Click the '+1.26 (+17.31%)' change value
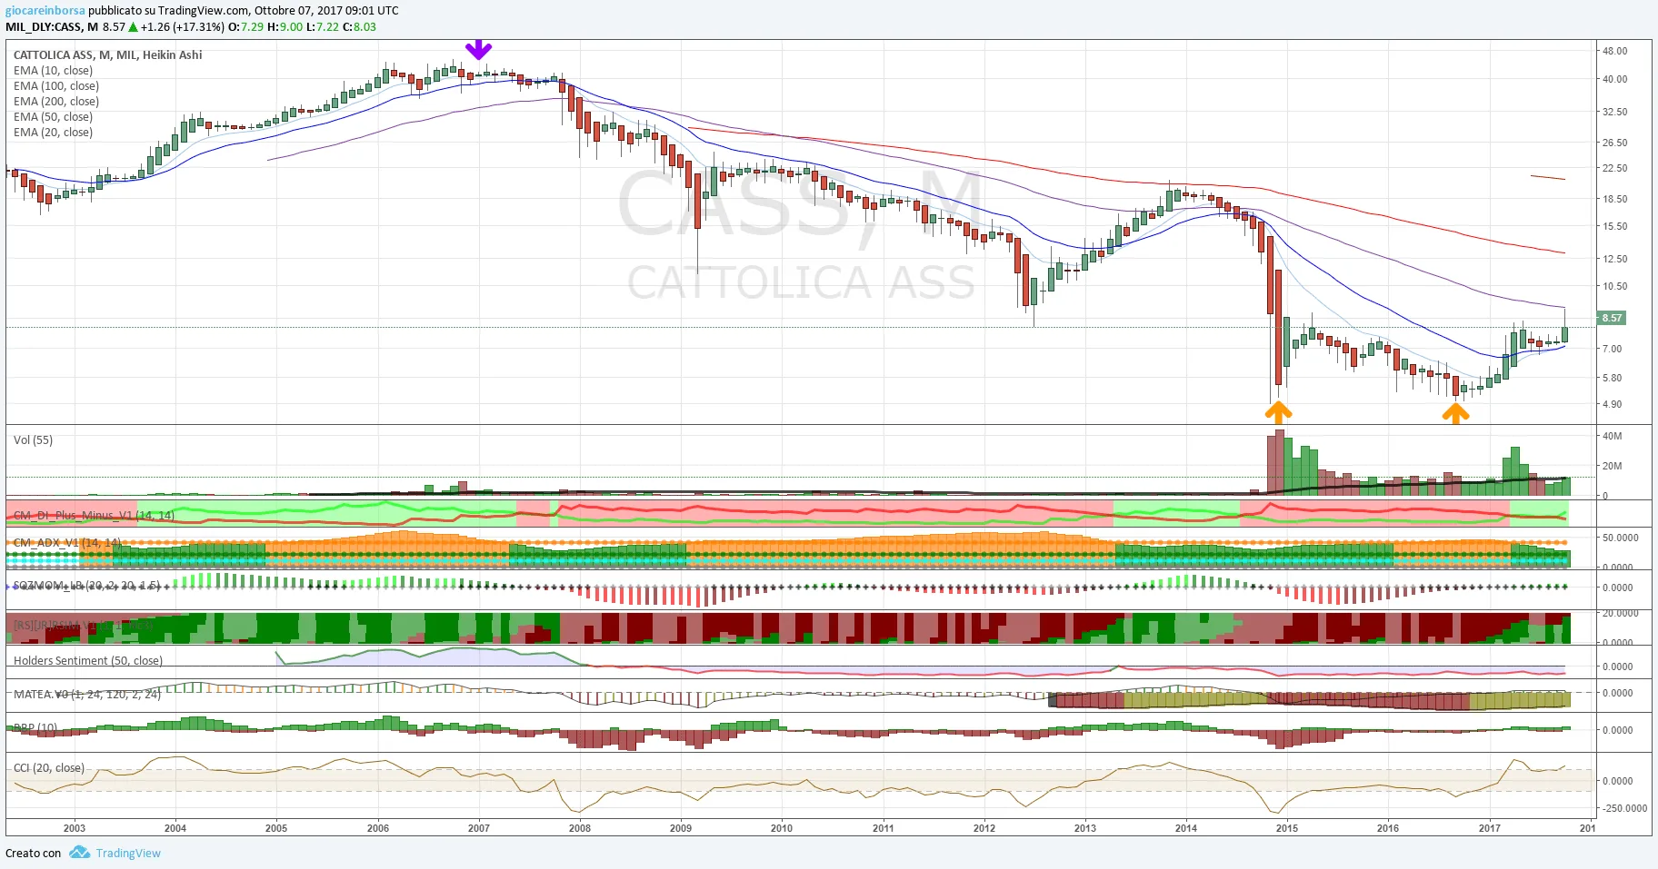 point(182,27)
